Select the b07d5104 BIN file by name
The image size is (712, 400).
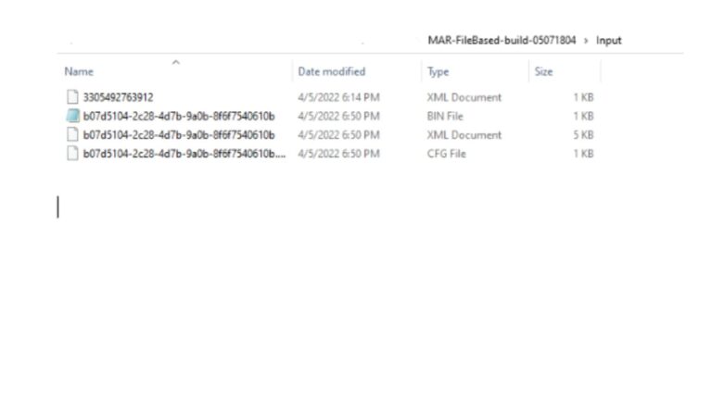(179, 117)
